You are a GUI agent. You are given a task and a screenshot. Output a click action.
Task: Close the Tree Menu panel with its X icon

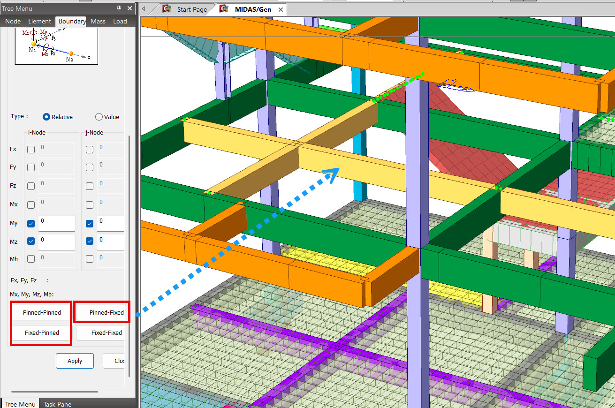click(x=129, y=8)
